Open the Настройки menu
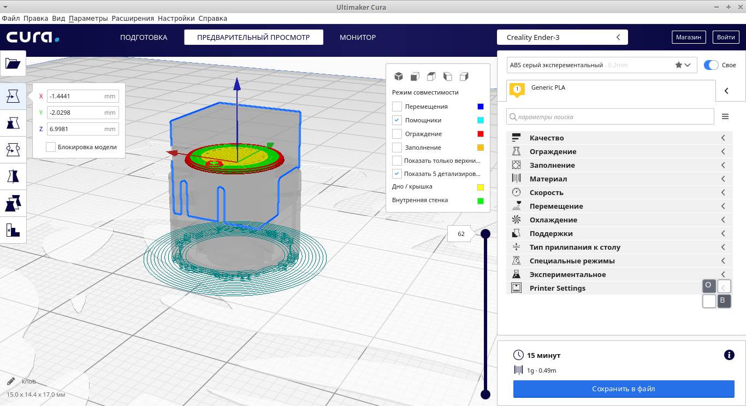This screenshot has width=746, height=406. pyautogui.click(x=176, y=18)
